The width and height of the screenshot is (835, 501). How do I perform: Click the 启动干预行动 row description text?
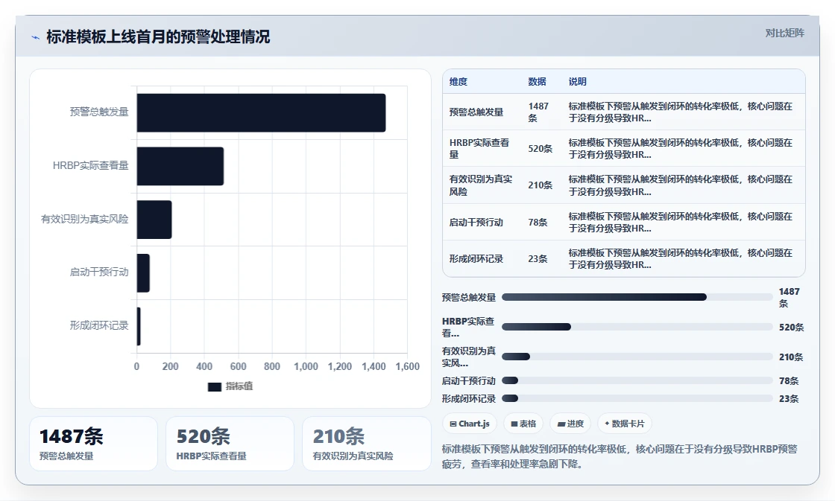(x=680, y=222)
